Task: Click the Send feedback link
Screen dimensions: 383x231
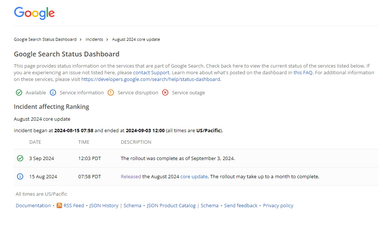Action: point(241,205)
